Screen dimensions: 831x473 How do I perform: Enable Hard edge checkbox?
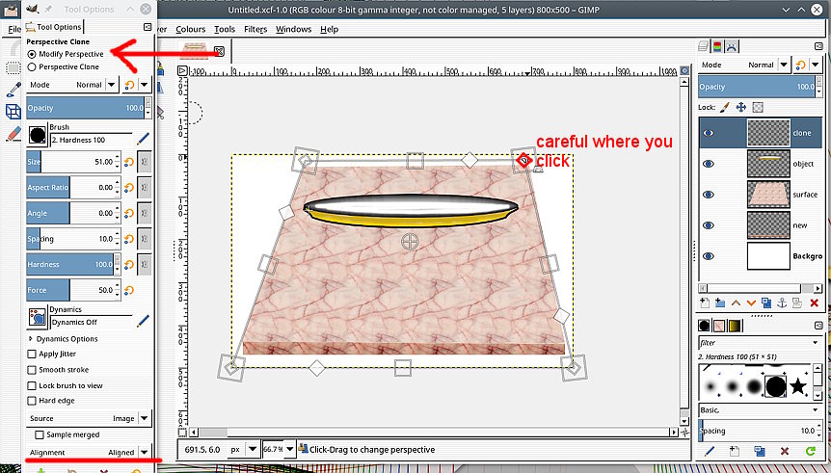coord(32,401)
